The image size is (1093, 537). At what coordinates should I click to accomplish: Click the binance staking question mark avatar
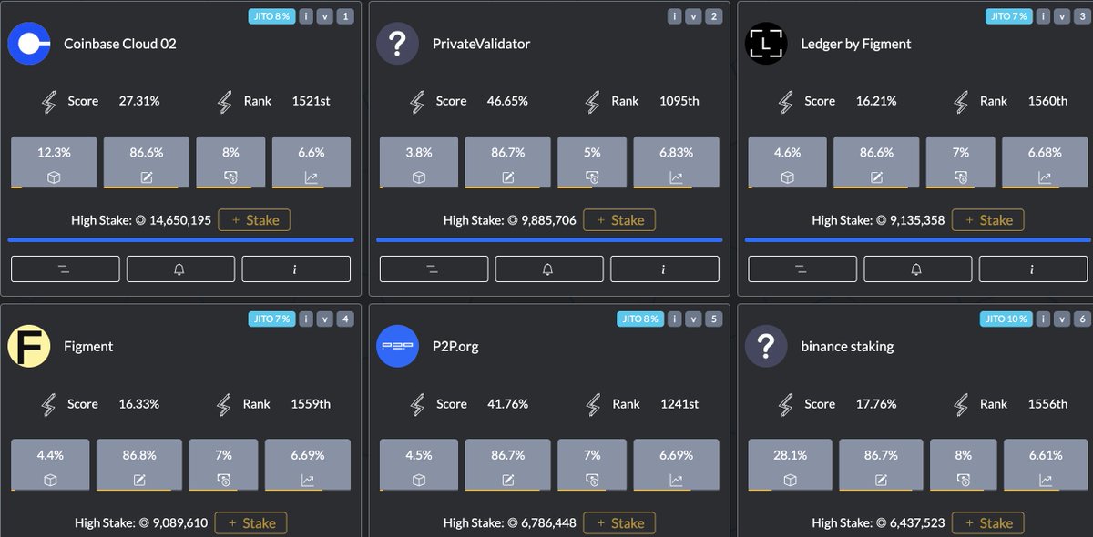[766, 347]
